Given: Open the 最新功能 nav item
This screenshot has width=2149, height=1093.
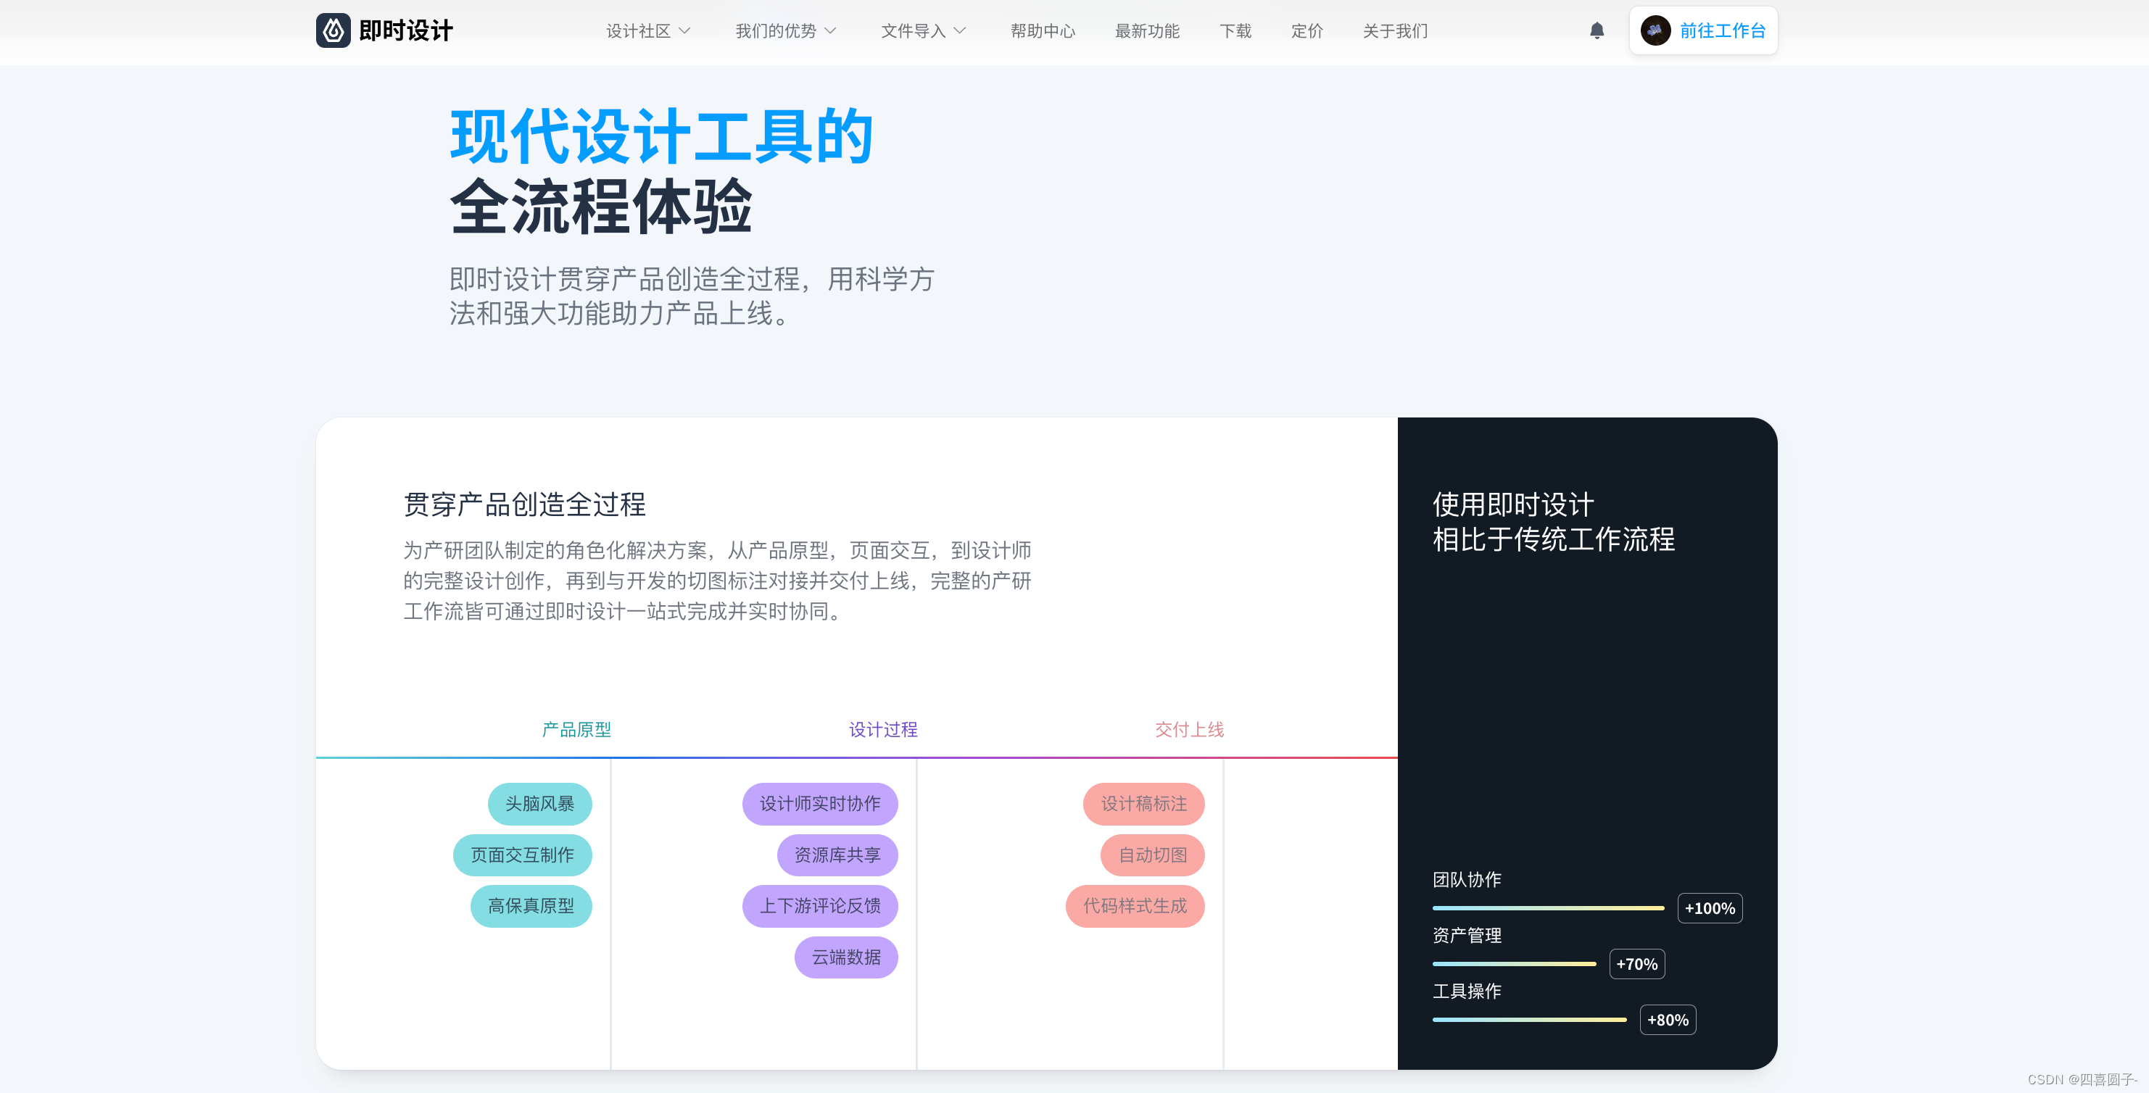Looking at the screenshot, I should (x=1146, y=31).
